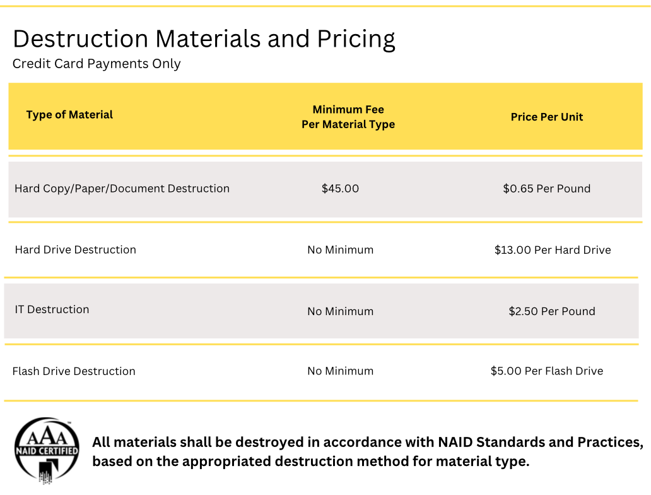Image resolution: width=651 pixels, height=495 pixels.
Task: Select the "Hard Drive Destruction" row label
Action: 75,249
